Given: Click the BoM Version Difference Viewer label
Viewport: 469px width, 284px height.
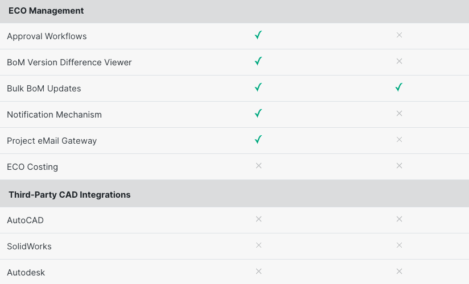Looking at the screenshot, I should tap(69, 62).
